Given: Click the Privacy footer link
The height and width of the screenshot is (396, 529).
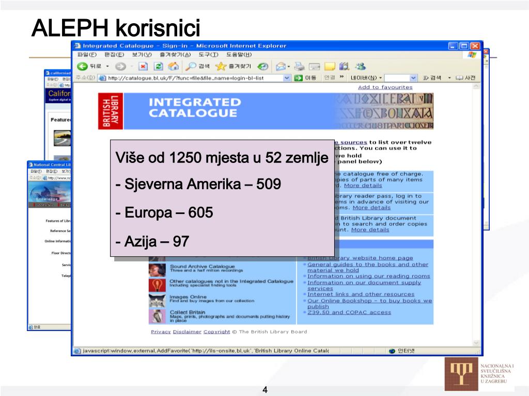Looking at the screenshot, I should [x=161, y=332].
